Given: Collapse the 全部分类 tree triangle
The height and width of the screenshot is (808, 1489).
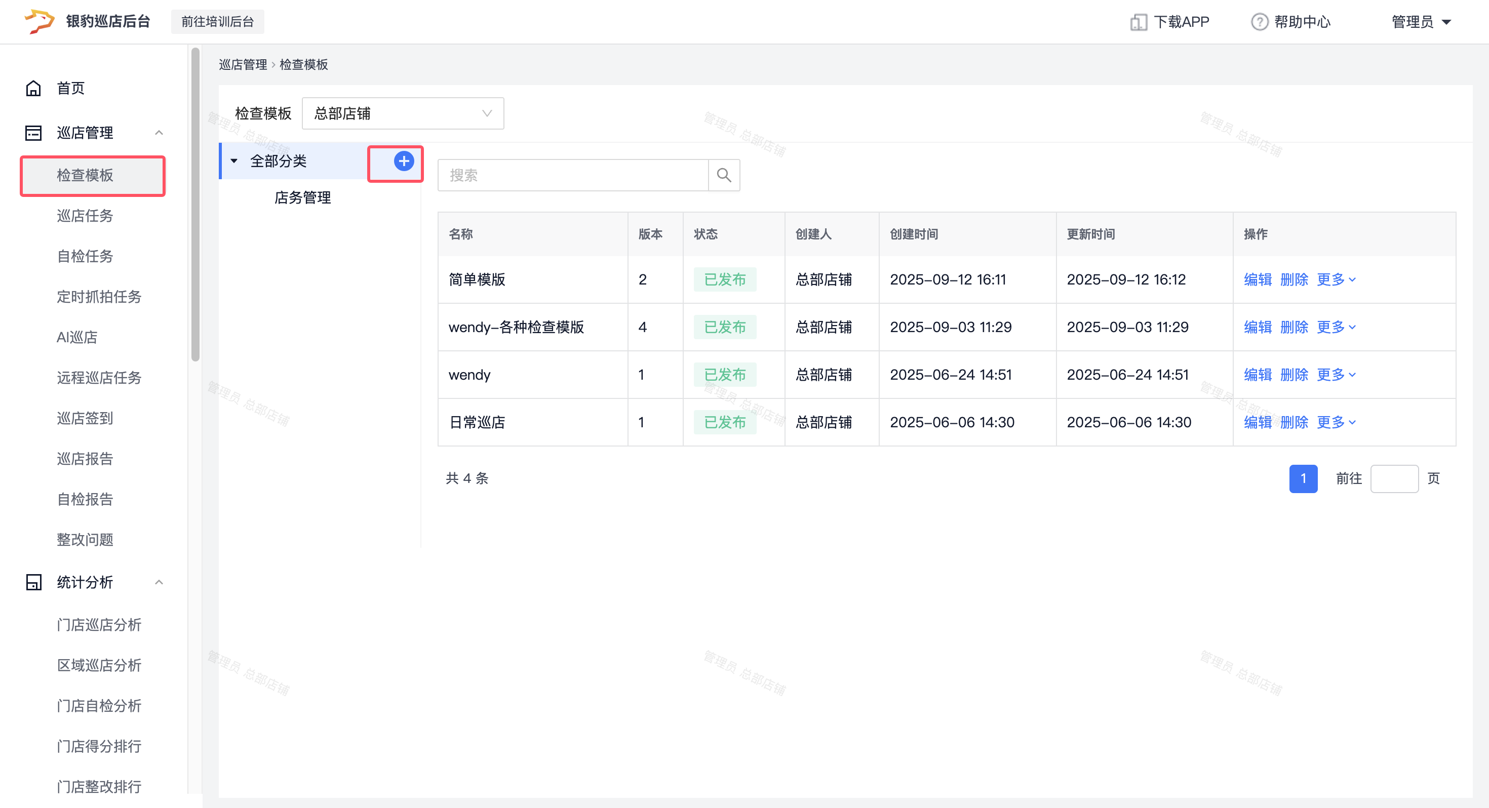Looking at the screenshot, I should tap(234, 161).
